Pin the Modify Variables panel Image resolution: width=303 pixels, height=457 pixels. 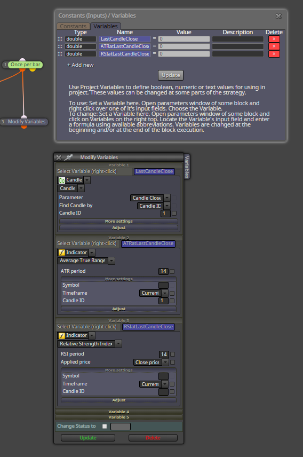click(x=68, y=157)
